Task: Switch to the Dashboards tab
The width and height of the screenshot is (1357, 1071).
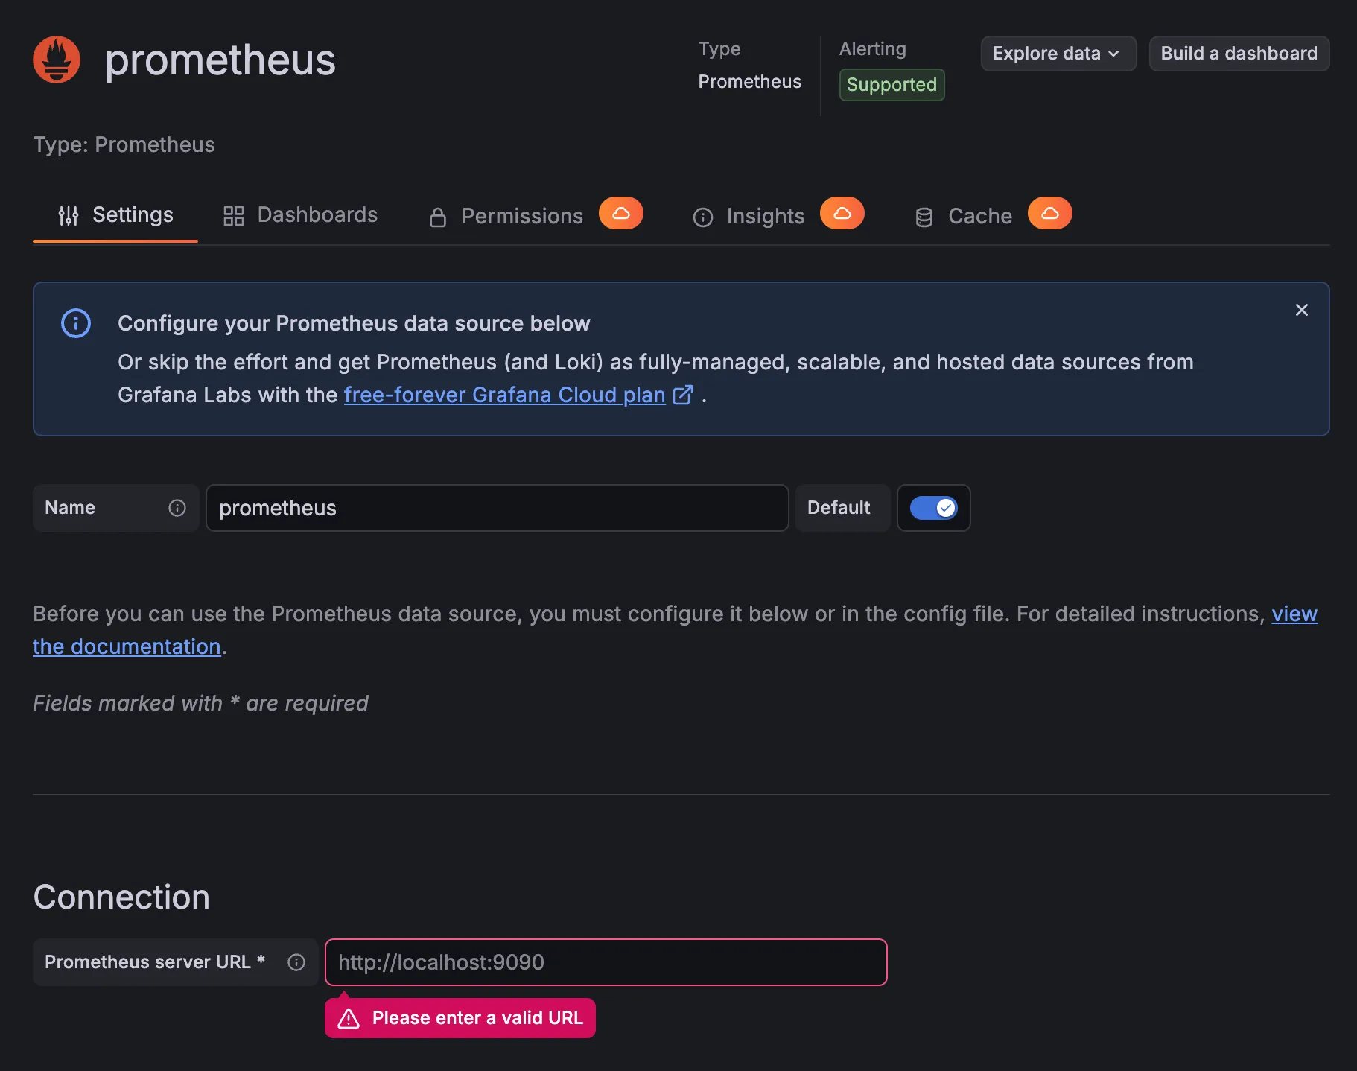Action: pyautogui.click(x=301, y=215)
